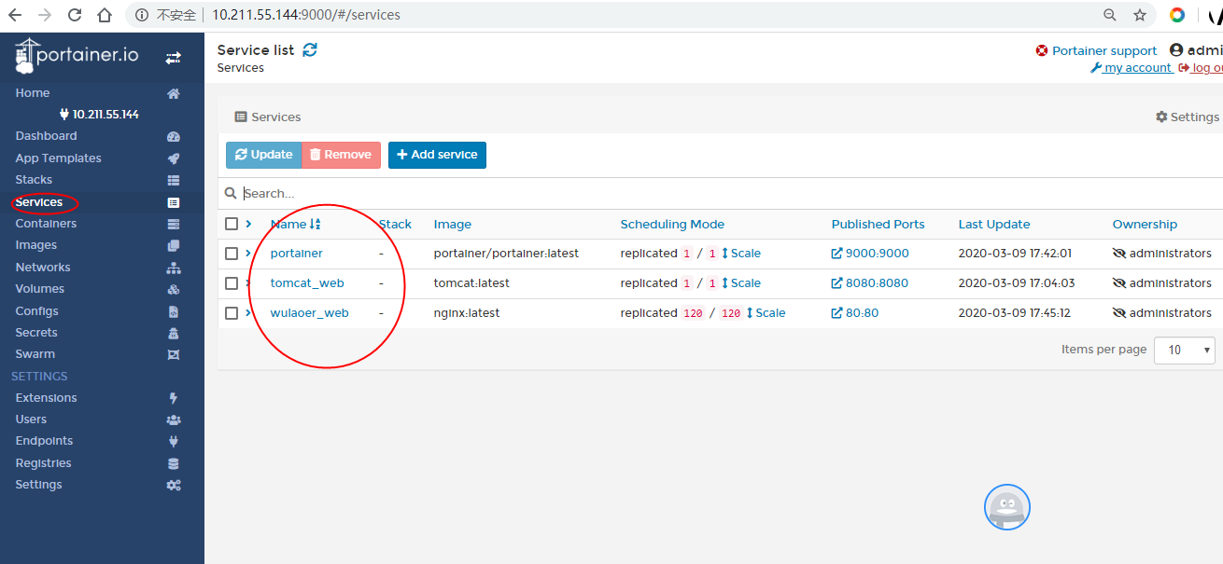Click Scale for the wulaoer_web service
This screenshot has width=1223, height=564.
766,313
